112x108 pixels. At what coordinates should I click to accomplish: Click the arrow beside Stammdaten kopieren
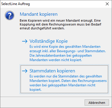click(x=25, y=71)
